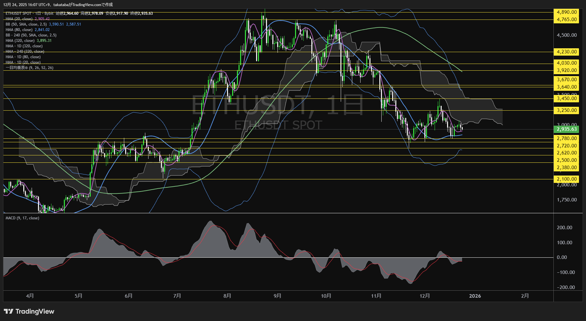Click the yellow 2,780.00 price level tag

coord(567,138)
